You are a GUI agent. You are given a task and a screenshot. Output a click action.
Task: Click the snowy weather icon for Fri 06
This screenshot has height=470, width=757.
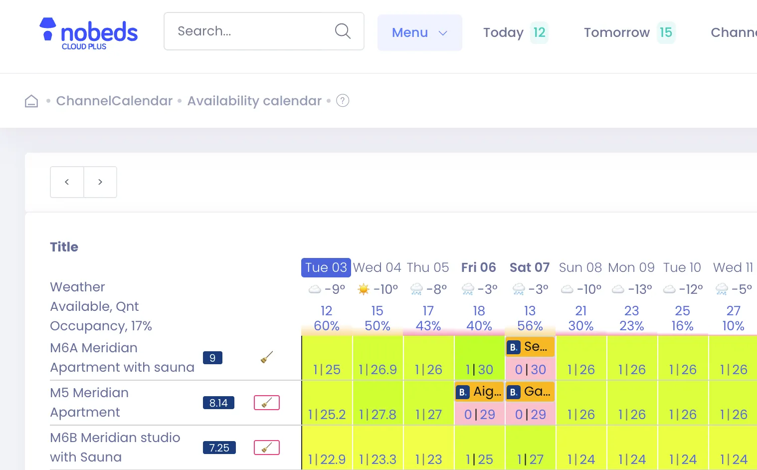(468, 289)
